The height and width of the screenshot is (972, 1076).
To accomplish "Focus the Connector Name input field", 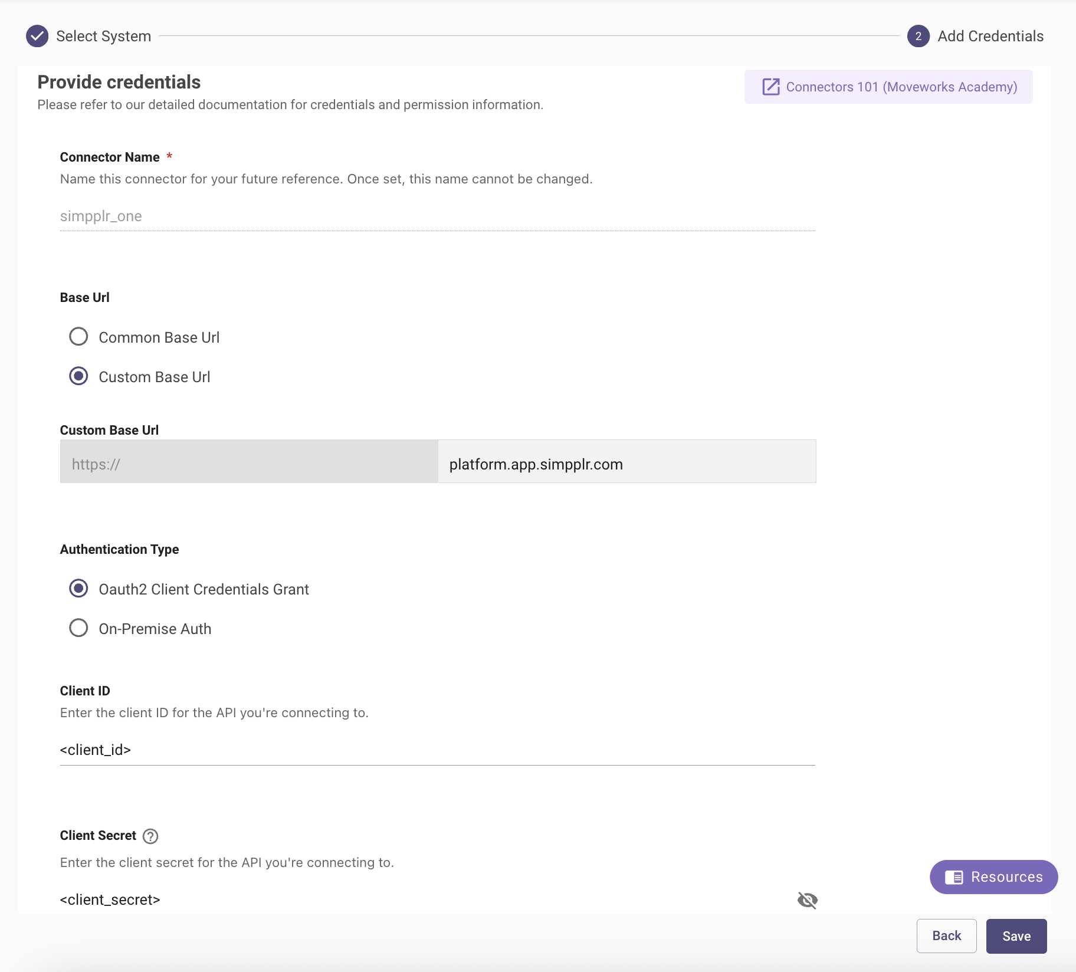I will point(438,216).
